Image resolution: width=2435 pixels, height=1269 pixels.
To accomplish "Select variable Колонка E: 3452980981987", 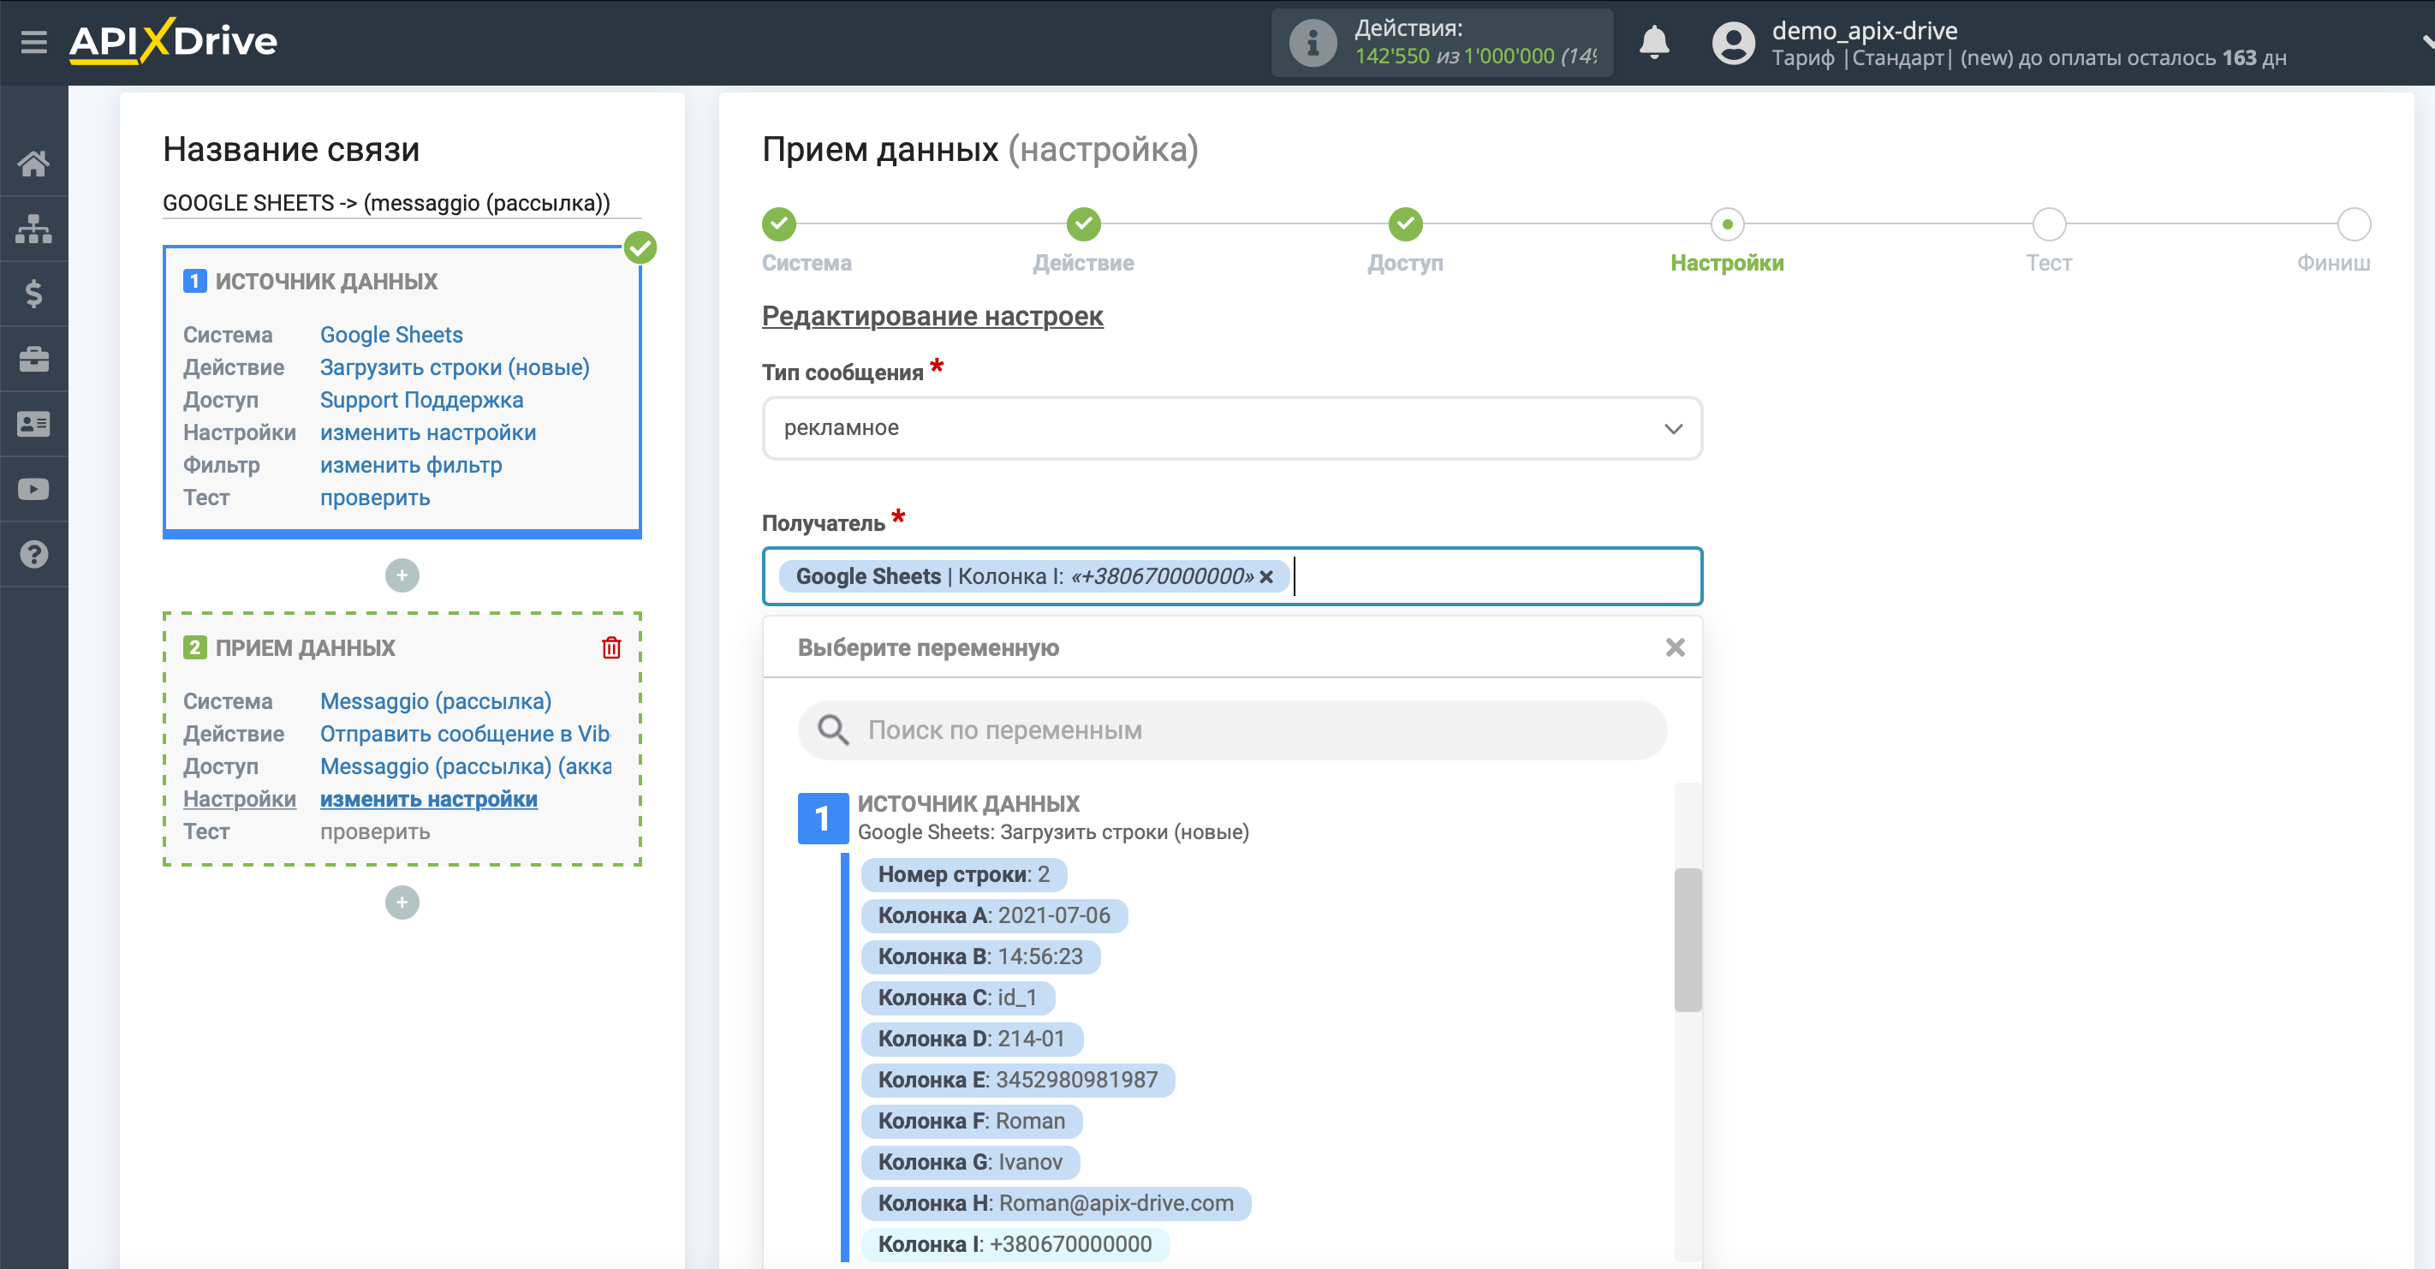I will [x=1017, y=1080].
